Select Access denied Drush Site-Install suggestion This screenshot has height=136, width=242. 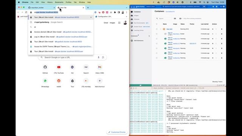[60, 32]
